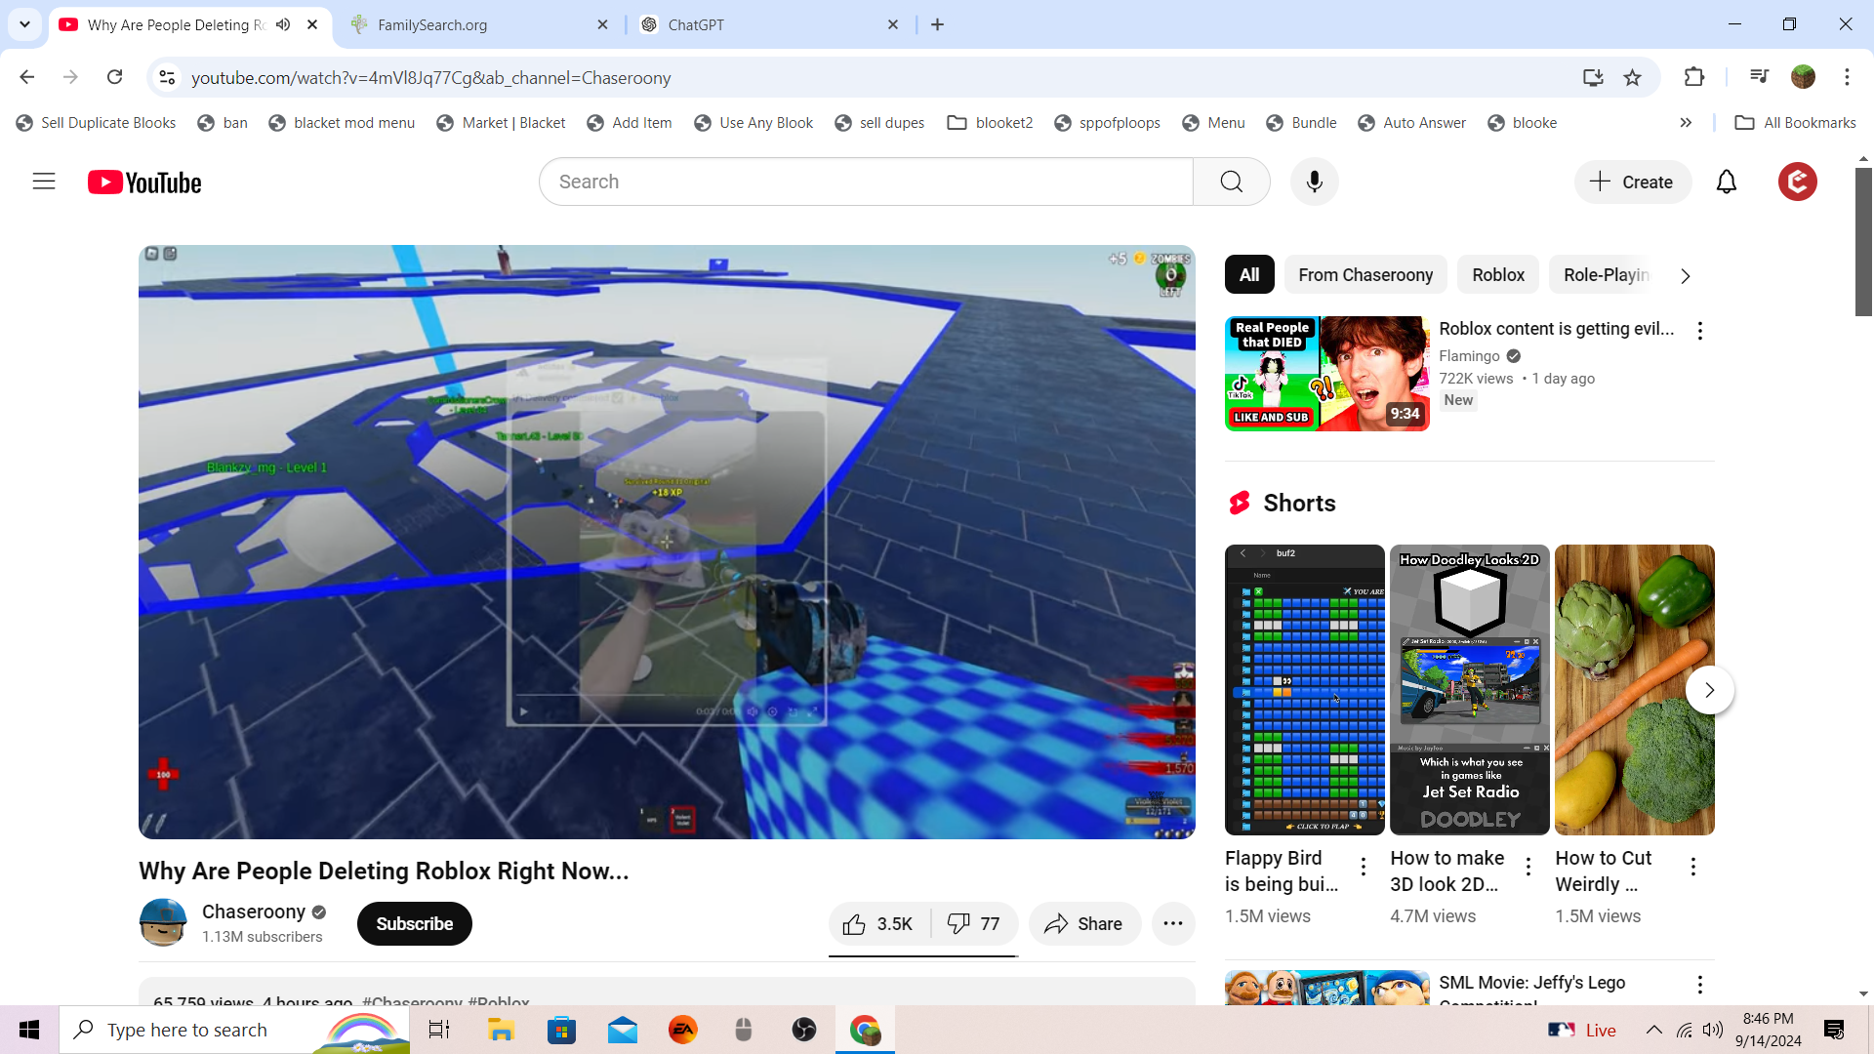Open the Chaseroony channel avatar
Image resolution: width=1874 pixels, height=1054 pixels.
pyautogui.click(x=163, y=923)
